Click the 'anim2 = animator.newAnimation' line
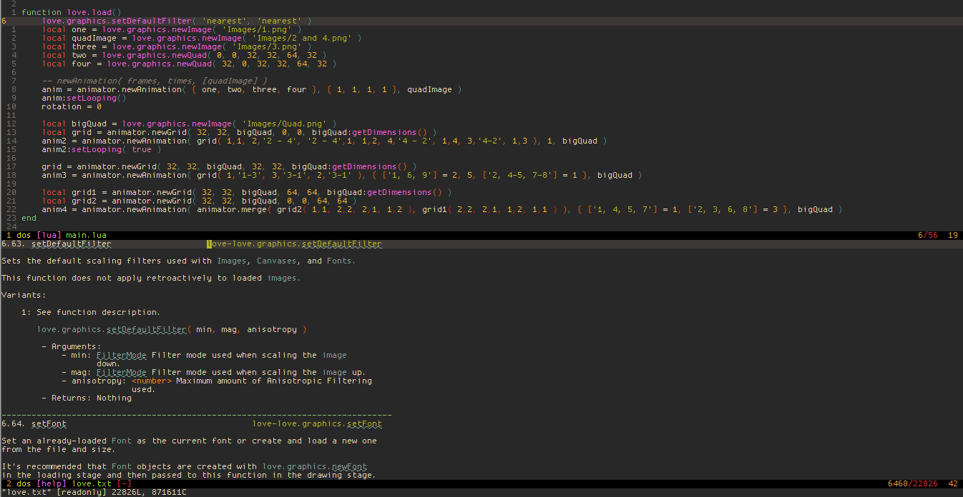 pos(324,141)
